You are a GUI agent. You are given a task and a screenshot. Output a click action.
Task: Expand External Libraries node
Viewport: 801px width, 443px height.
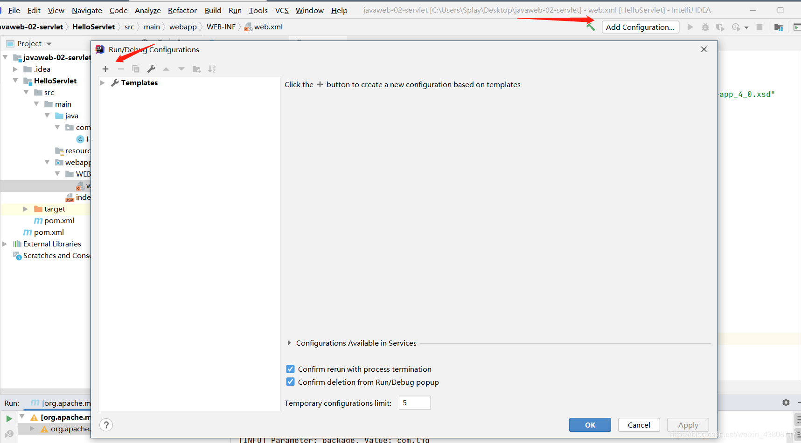(x=5, y=244)
